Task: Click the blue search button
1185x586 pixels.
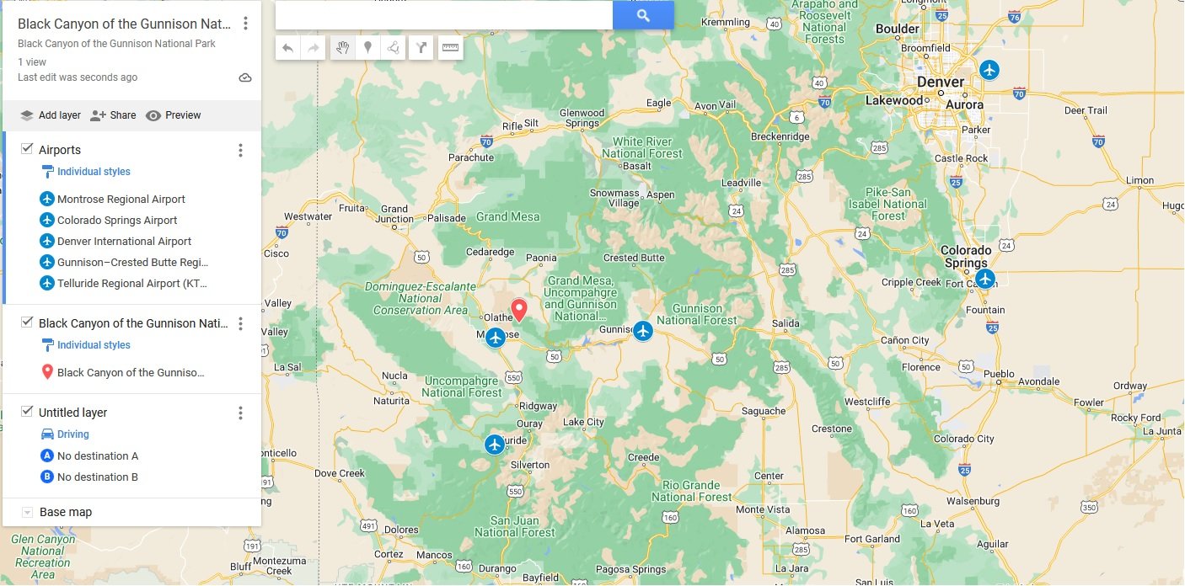Action: point(643,15)
